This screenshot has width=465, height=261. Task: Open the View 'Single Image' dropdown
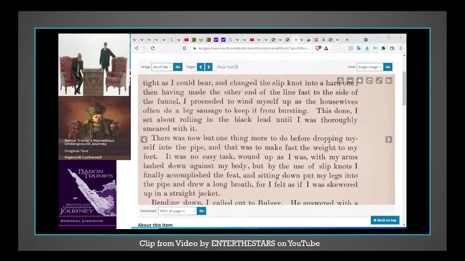369,67
